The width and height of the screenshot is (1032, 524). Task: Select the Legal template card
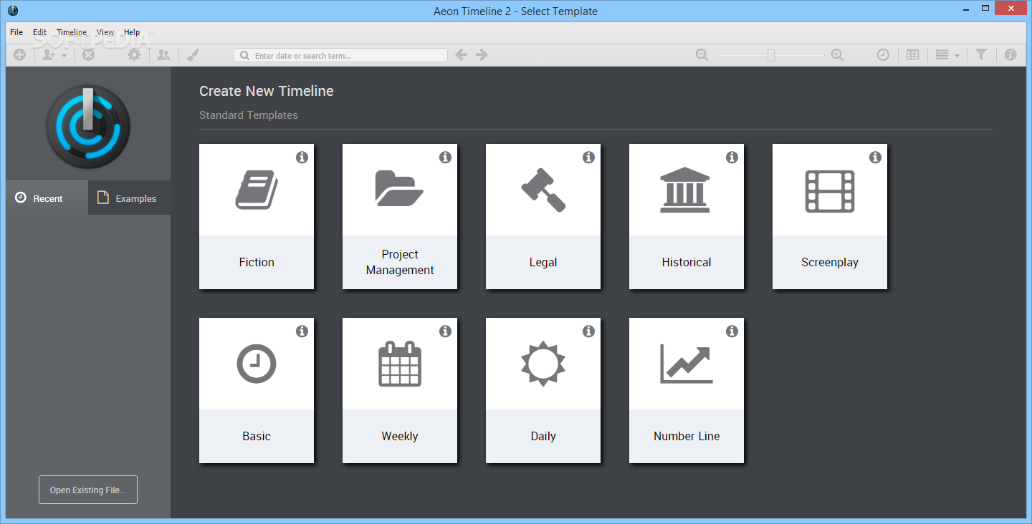543,216
